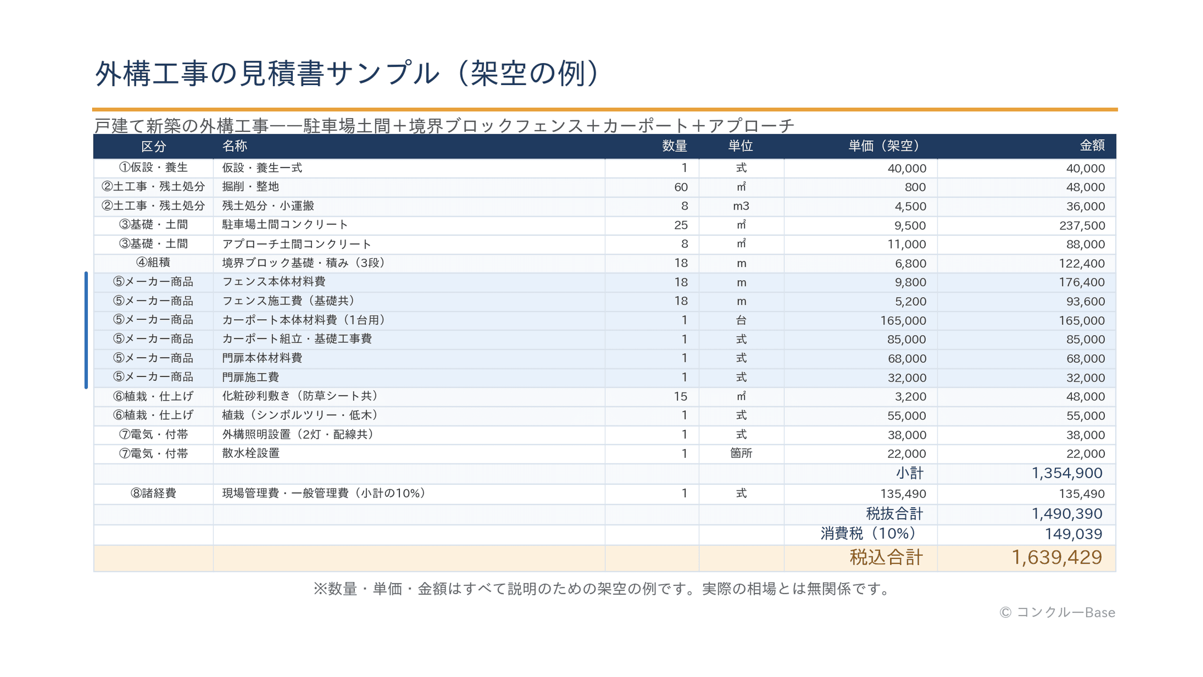The width and height of the screenshot is (1203, 677).
Task: Select 駐車場土間コンクリート item
Action: click(285, 225)
